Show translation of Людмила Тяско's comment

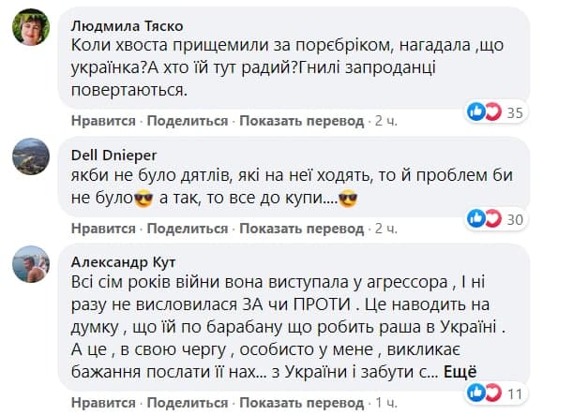coord(301,122)
